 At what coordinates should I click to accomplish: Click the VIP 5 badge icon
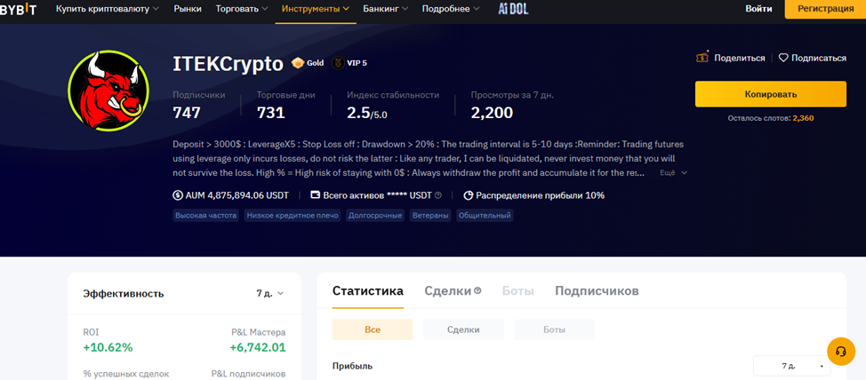[x=338, y=63]
